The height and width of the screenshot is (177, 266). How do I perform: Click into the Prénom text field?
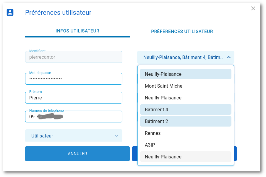74,98
